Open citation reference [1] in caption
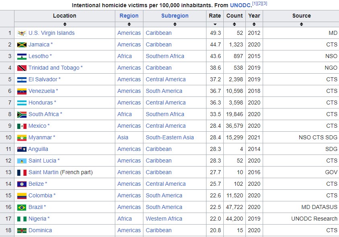Screen dimensions: 339x237 [255, 4]
